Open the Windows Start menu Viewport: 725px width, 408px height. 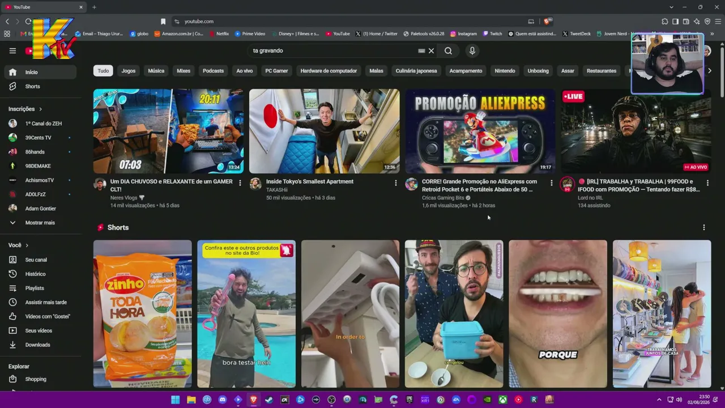click(176, 399)
